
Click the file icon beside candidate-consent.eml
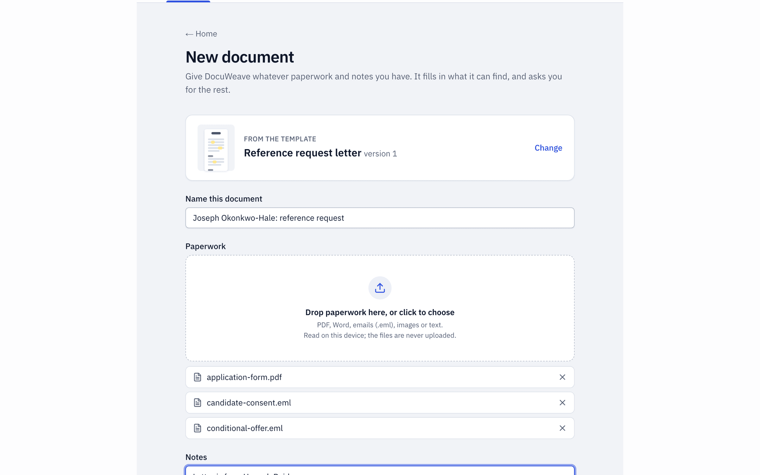coord(198,402)
